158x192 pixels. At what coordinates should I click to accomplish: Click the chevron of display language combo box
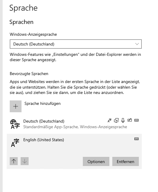[137, 44]
